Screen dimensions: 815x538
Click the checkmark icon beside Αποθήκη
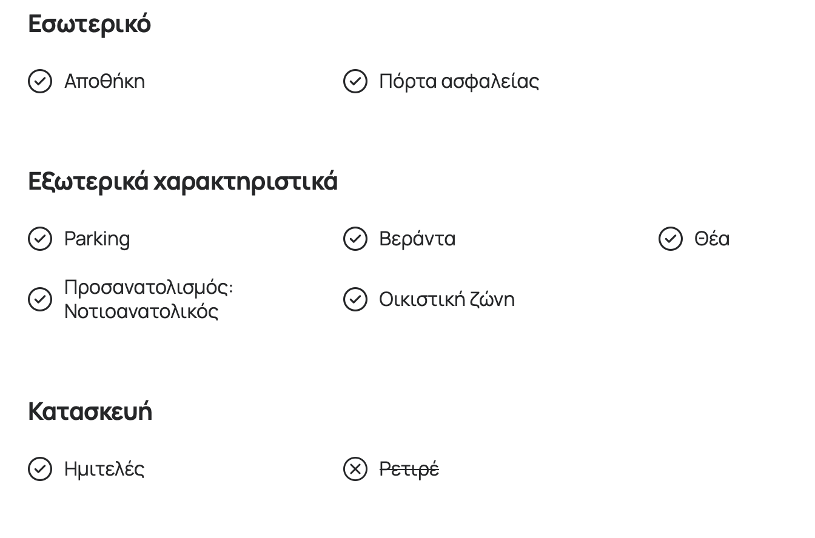click(40, 81)
